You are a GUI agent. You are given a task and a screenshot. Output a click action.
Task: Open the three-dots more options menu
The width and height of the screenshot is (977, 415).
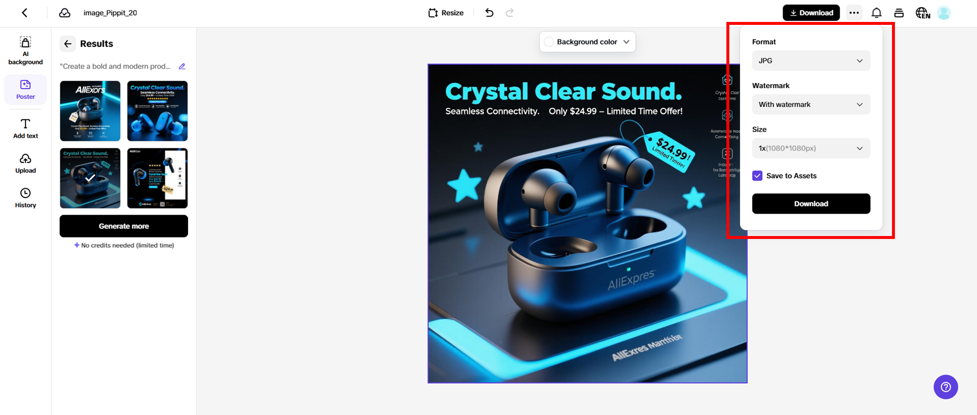854,13
